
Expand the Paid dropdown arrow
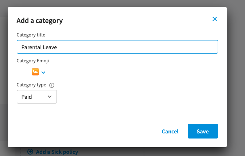click(x=50, y=97)
